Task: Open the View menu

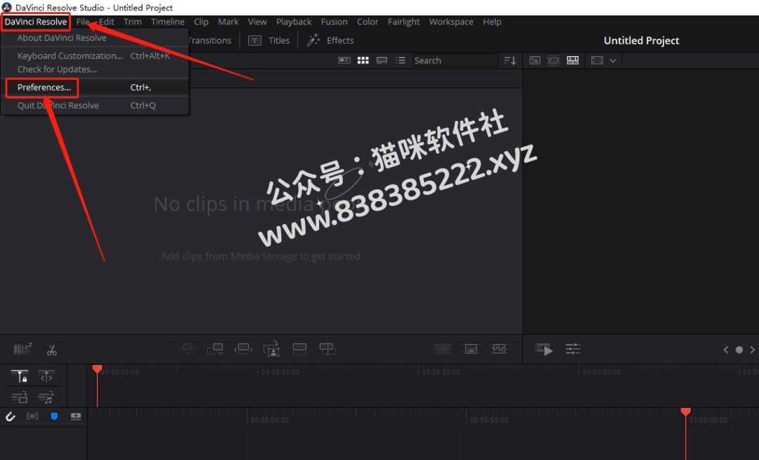Action: (257, 22)
